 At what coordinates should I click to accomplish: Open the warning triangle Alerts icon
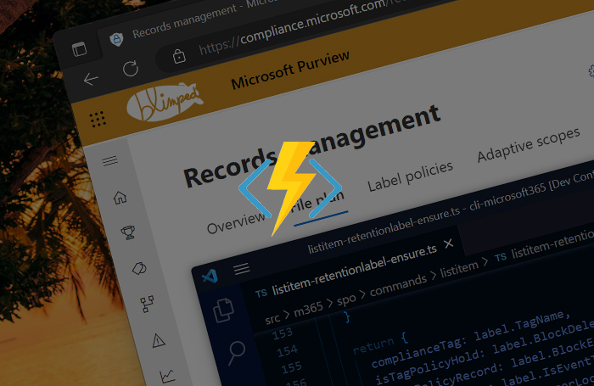[159, 340]
